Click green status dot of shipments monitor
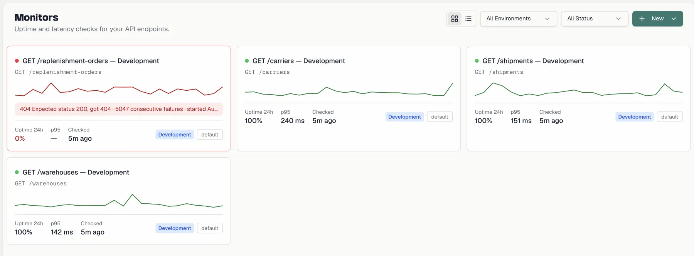Image resolution: width=694 pixels, height=256 pixels. 477,61
